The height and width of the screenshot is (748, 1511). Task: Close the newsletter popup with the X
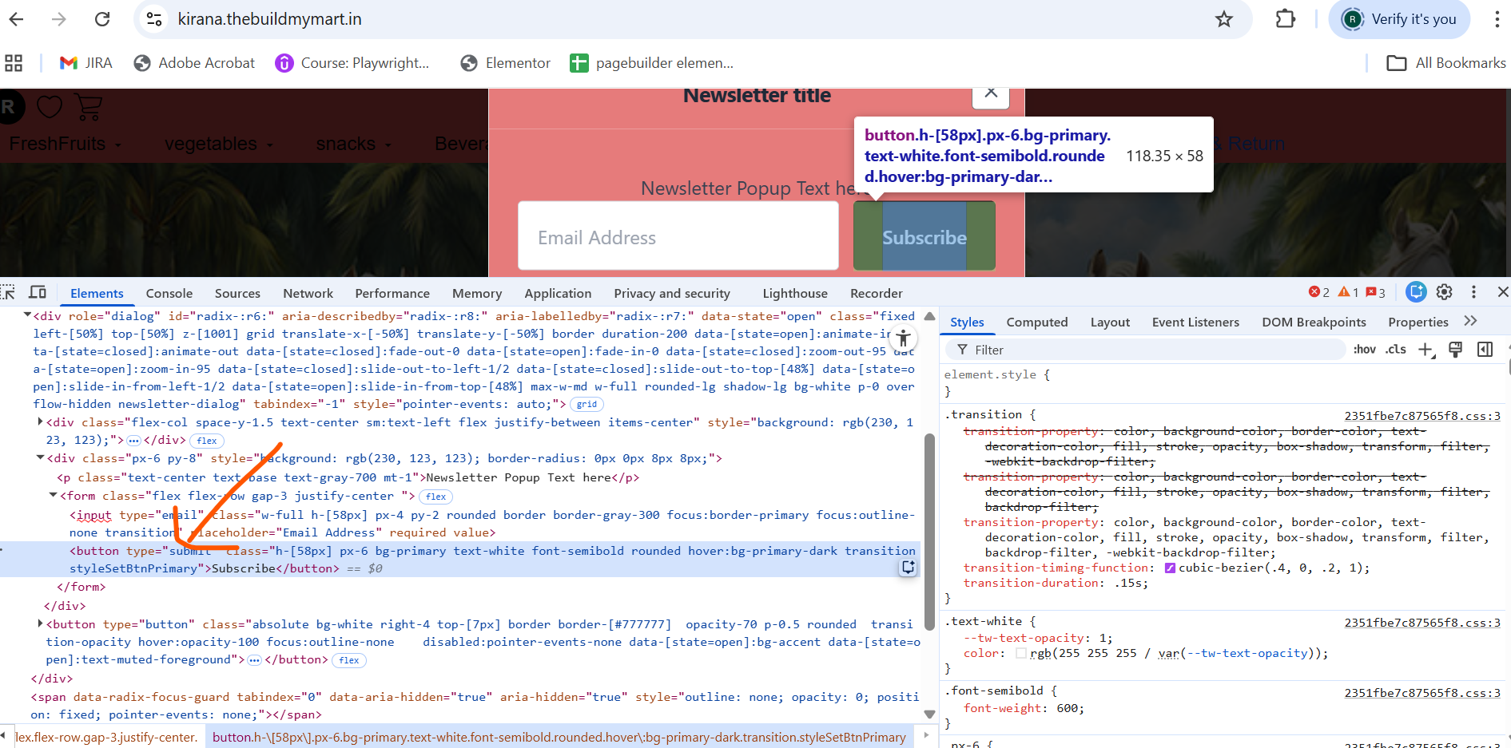tap(991, 94)
